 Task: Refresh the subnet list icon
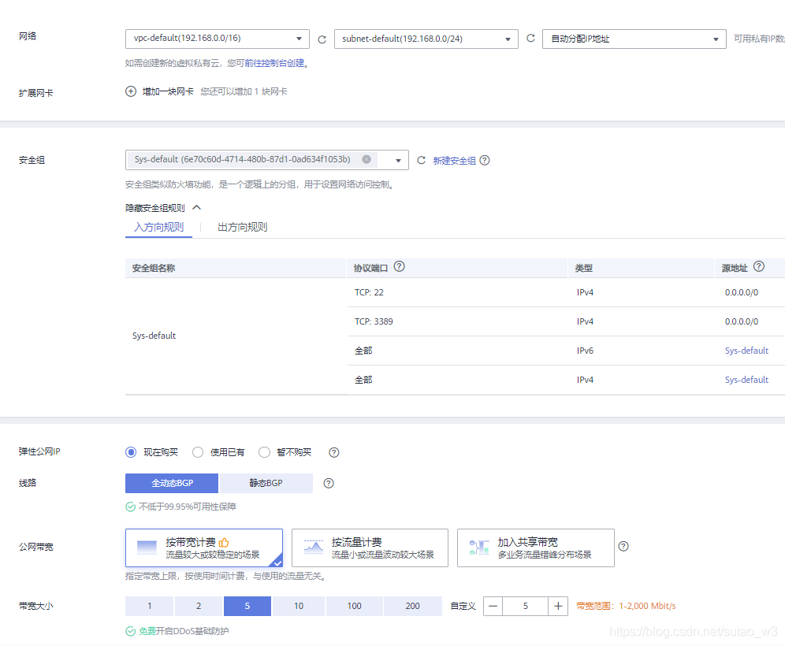tap(530, 39)
